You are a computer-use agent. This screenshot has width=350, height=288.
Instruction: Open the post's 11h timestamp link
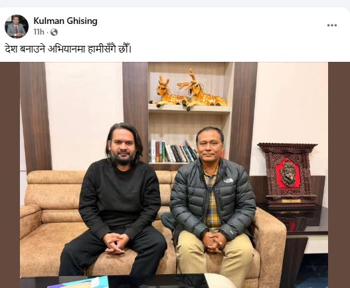coord(39,32)
